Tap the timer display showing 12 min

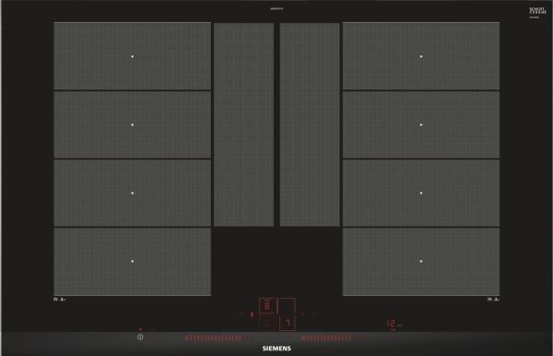coord(394,324)
